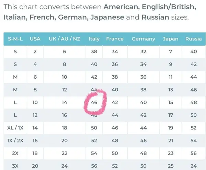Select the France column header
Viewport: 206px width, 170px height.
coord(115,39)
